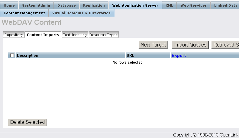Image resolution: width=239 pixels, height=138 pixels.
Task: Switch to the Repository tab
Action: pos(14,35)
